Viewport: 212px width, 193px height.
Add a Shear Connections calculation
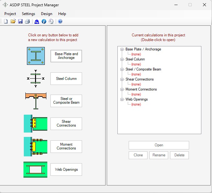66,124
